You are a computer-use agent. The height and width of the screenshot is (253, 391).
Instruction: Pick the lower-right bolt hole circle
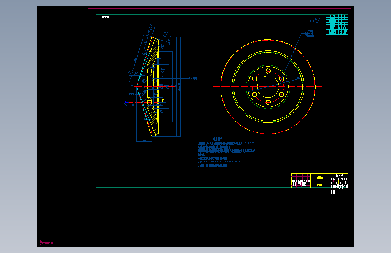281,95
